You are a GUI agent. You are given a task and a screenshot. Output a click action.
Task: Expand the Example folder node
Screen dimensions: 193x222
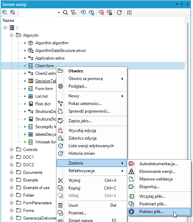(12, 180)
